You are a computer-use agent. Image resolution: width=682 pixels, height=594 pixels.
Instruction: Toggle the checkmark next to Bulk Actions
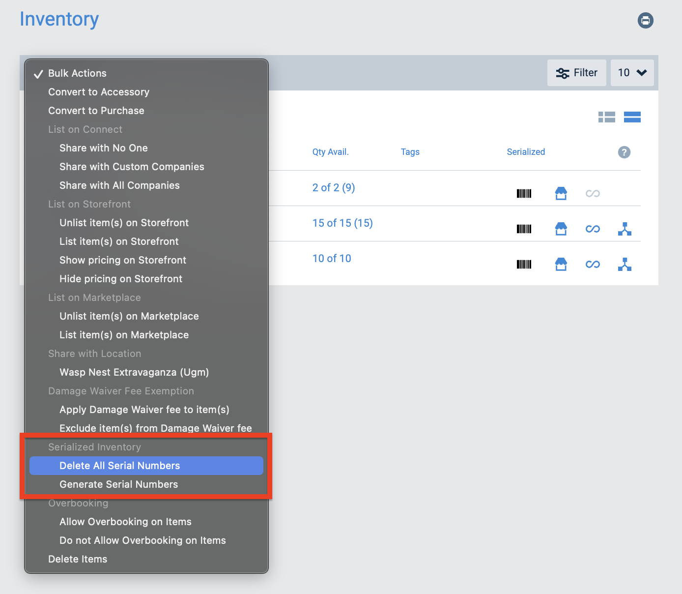[38, 73]
